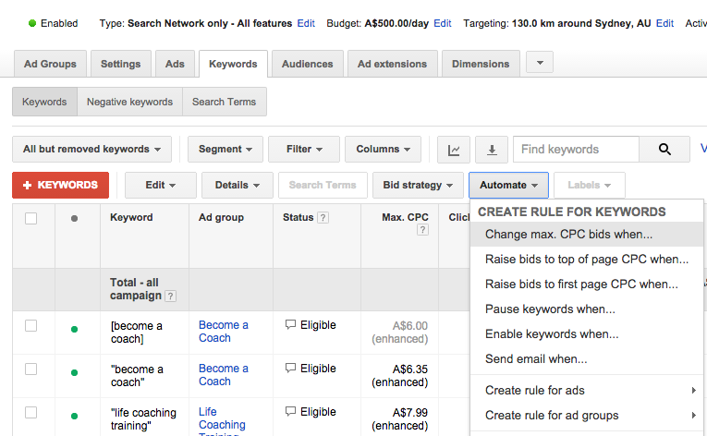This screenshot has width=707, height=436.
Task: Click the download report icon
Action: (x=492, y=150)
